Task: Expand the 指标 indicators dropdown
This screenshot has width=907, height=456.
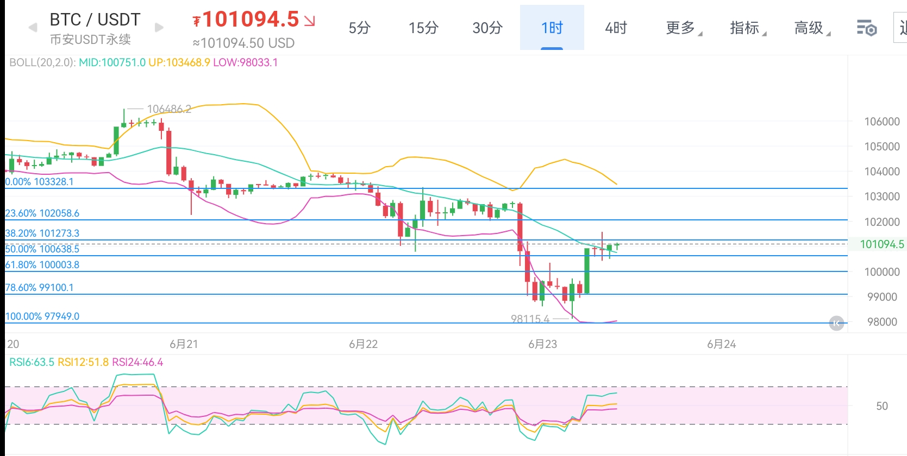Action: (747, 28)
